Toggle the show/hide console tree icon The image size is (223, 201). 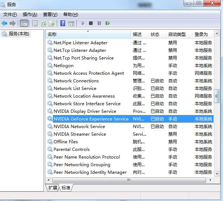pos(24,23)
